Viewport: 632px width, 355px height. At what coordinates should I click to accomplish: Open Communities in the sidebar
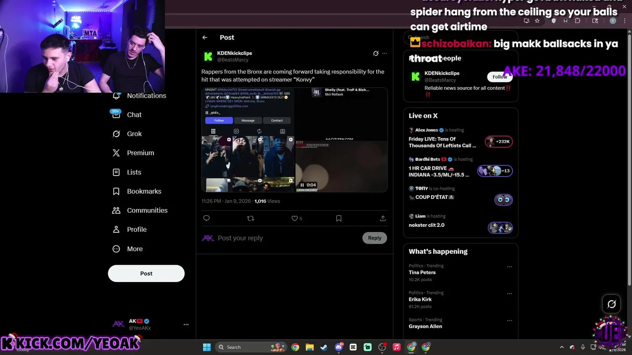pyautogui.click(x=140, y=211)
